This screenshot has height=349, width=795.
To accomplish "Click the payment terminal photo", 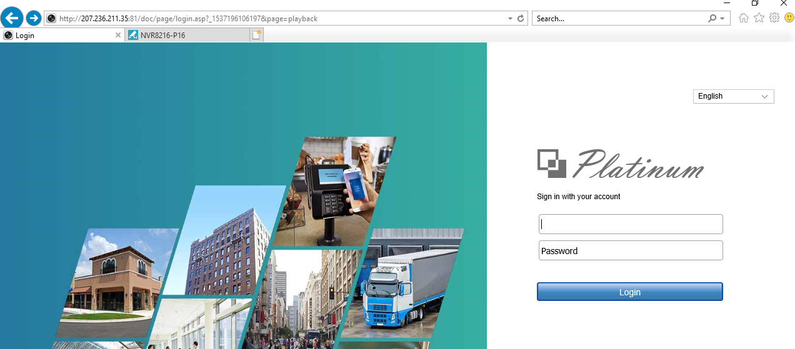I will pos(335,190).
